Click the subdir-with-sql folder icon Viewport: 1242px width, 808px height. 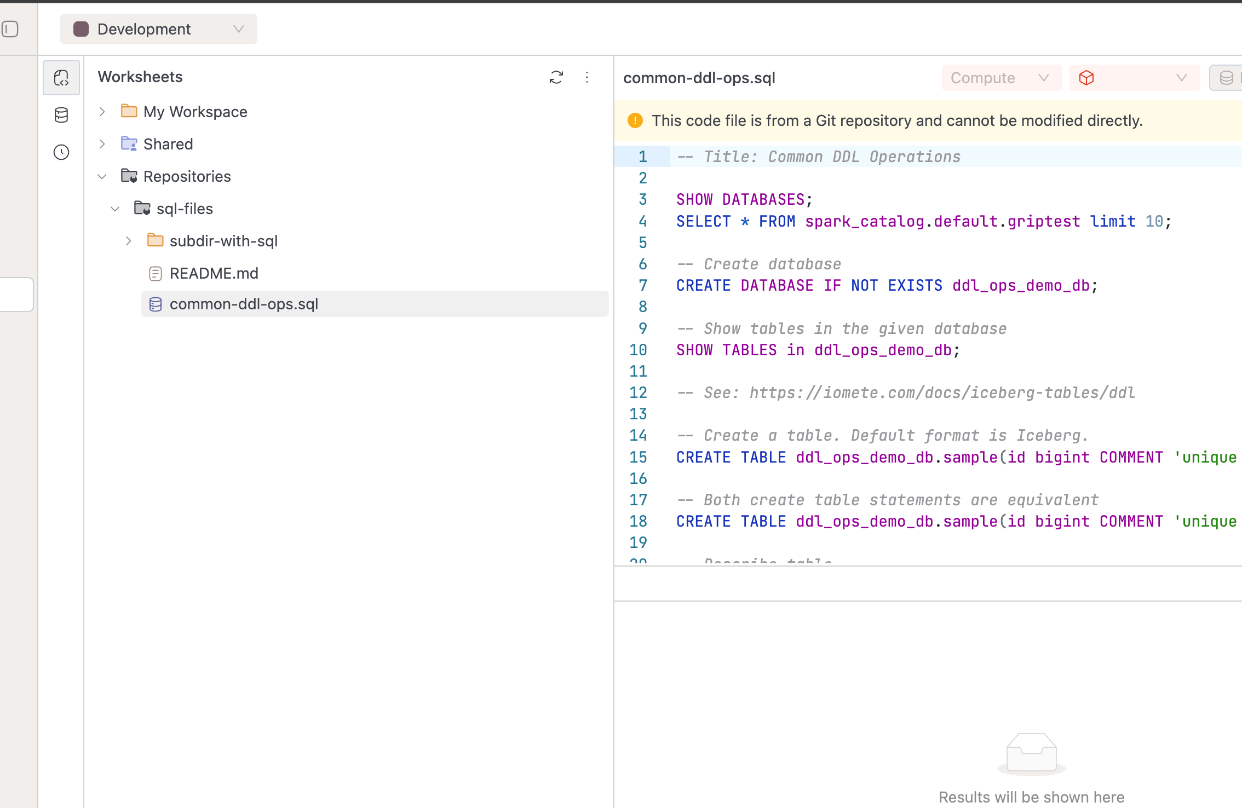tap(156, 240)
